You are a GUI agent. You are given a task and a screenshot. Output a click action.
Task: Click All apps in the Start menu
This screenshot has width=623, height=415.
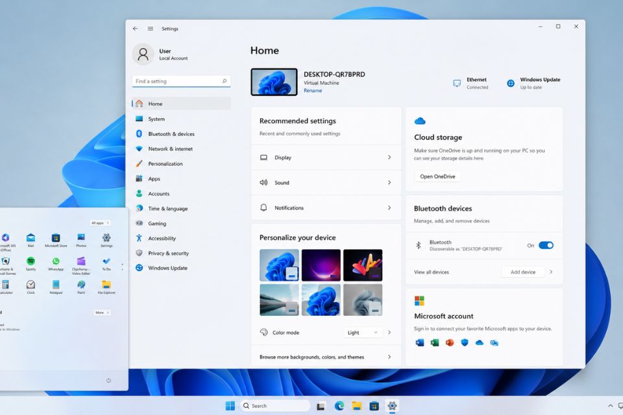[100, 223]
